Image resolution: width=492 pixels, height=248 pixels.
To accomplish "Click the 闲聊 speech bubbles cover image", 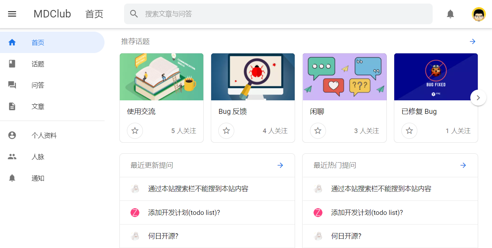I will click(x=344, y=77).
